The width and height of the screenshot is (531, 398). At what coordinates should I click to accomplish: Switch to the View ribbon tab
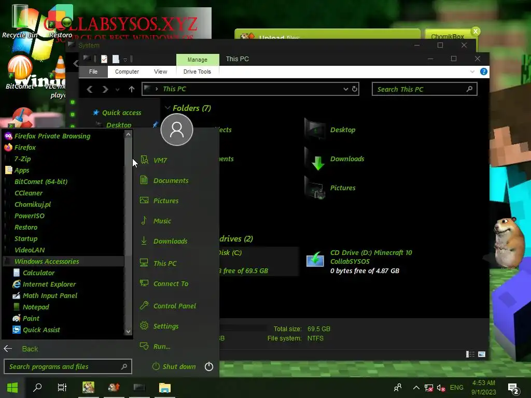(161, 72)
